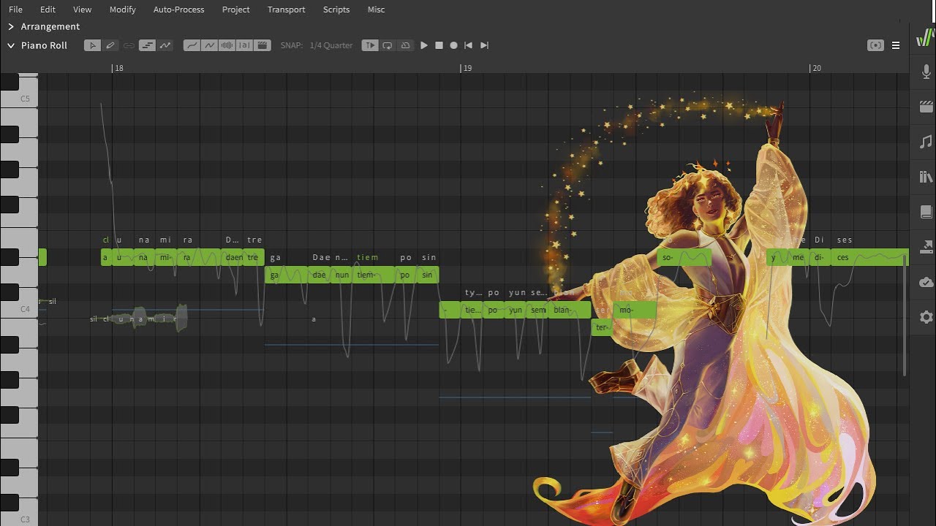Viewport: 936px width, 526px height.
Task: Toggle pitch curve display icon
Action: click(165, 45)
